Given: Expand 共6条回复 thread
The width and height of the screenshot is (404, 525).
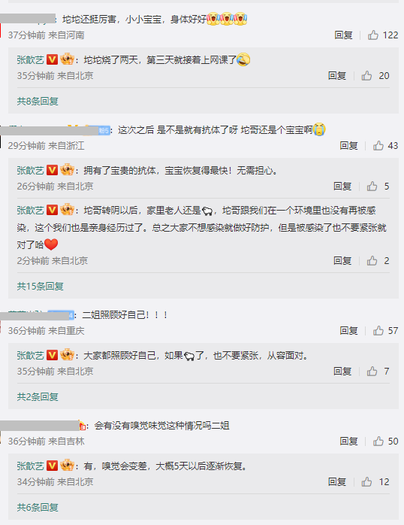Looking at the screenshot, I should [x=38, y=507].
